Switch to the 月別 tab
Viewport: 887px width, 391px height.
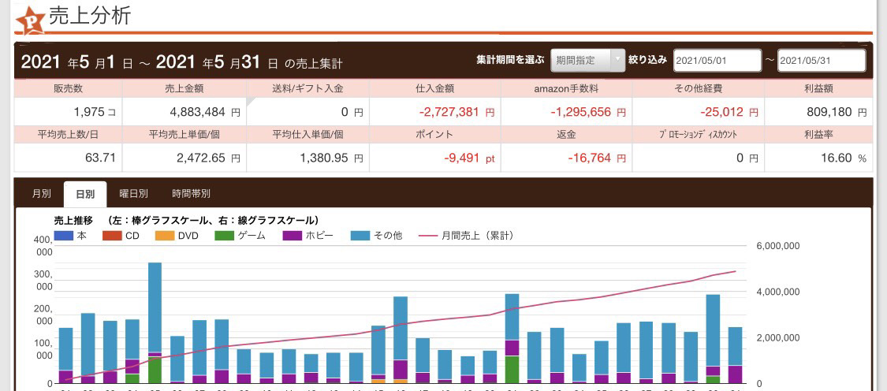[x=42, y=193]
